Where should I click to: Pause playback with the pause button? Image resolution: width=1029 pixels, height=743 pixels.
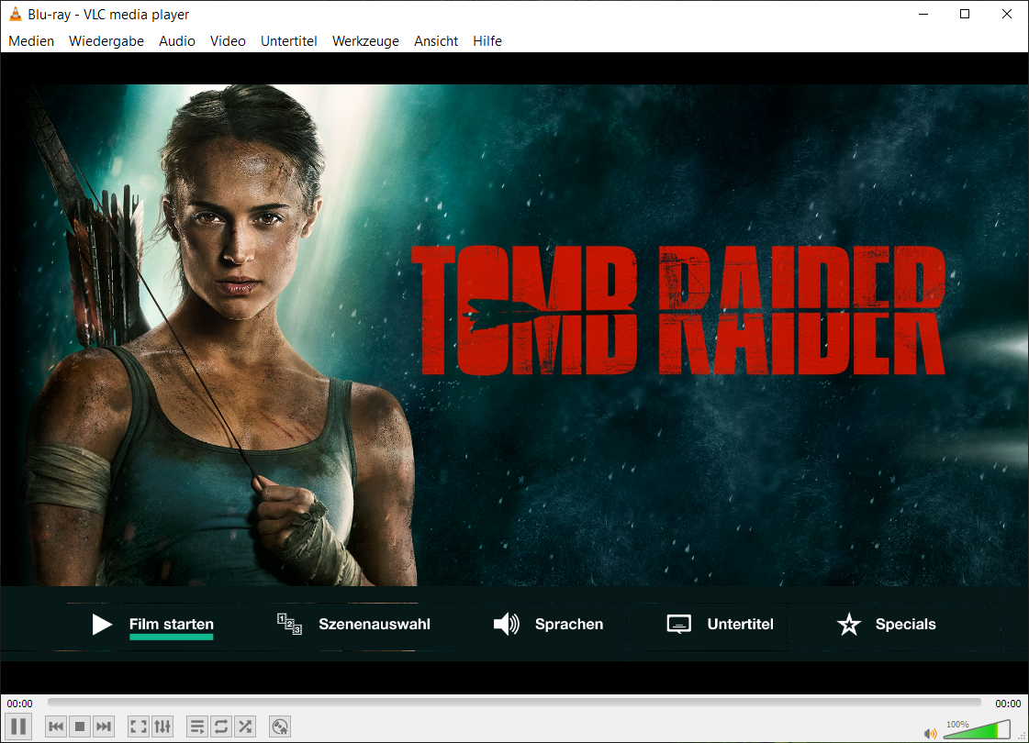point(17,726)
